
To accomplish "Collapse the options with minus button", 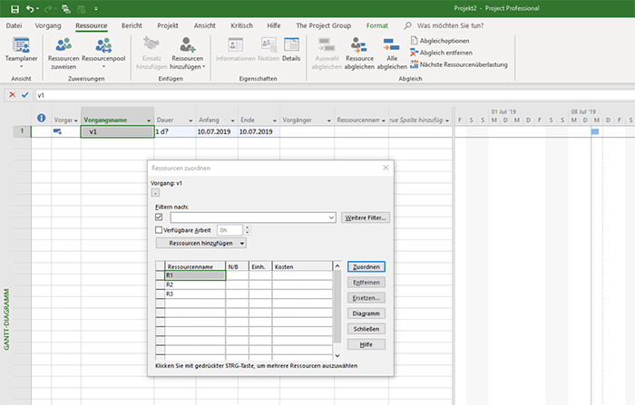I will (x=154, y=193).
